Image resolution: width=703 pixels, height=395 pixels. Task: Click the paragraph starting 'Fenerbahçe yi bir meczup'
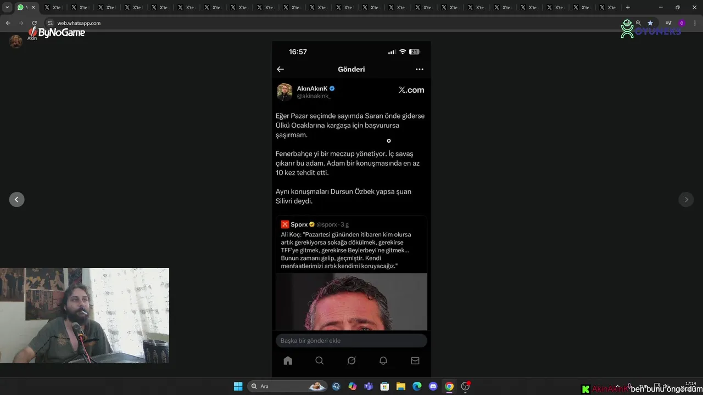[x=348, y=163]
